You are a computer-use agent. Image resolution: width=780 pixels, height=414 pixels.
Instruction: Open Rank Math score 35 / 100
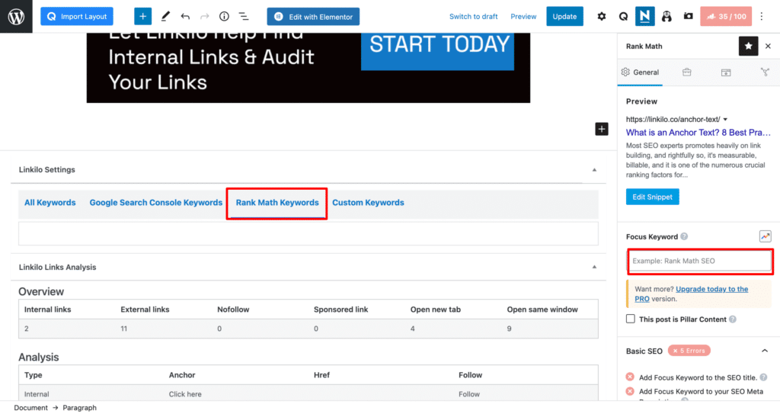[726, 17]
